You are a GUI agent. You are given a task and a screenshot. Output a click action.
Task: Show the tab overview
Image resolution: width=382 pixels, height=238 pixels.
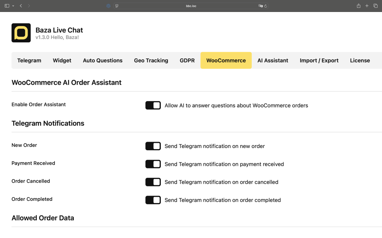coord(375,6)
